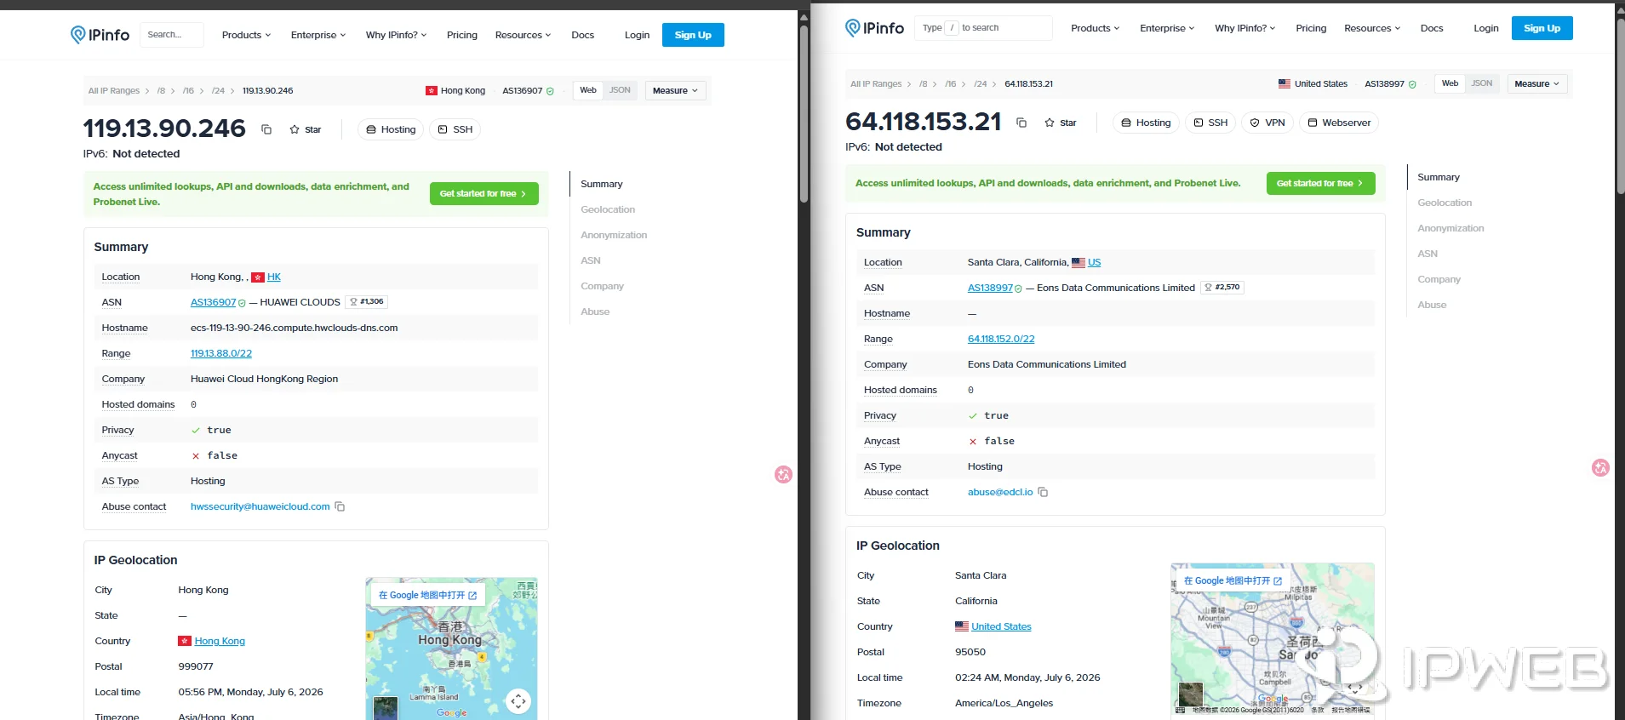The width and height of the screenshot is (1625, 720).
Task: Click the SSH tag in left window
Action: tap(455, 129)
